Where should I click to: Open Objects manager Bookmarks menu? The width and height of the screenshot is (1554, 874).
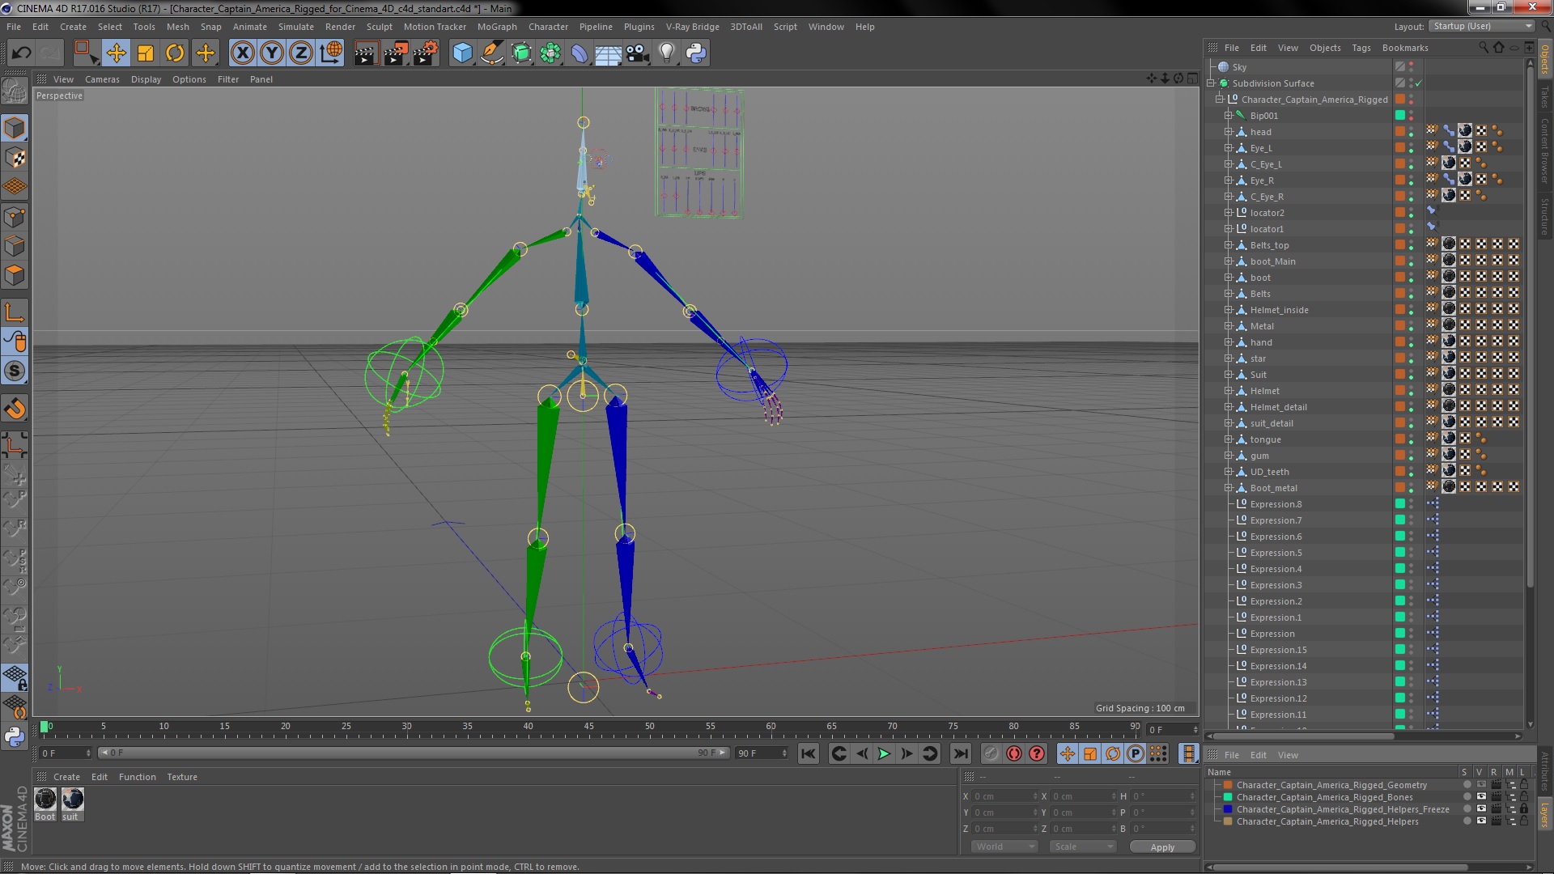(1405, 48)
